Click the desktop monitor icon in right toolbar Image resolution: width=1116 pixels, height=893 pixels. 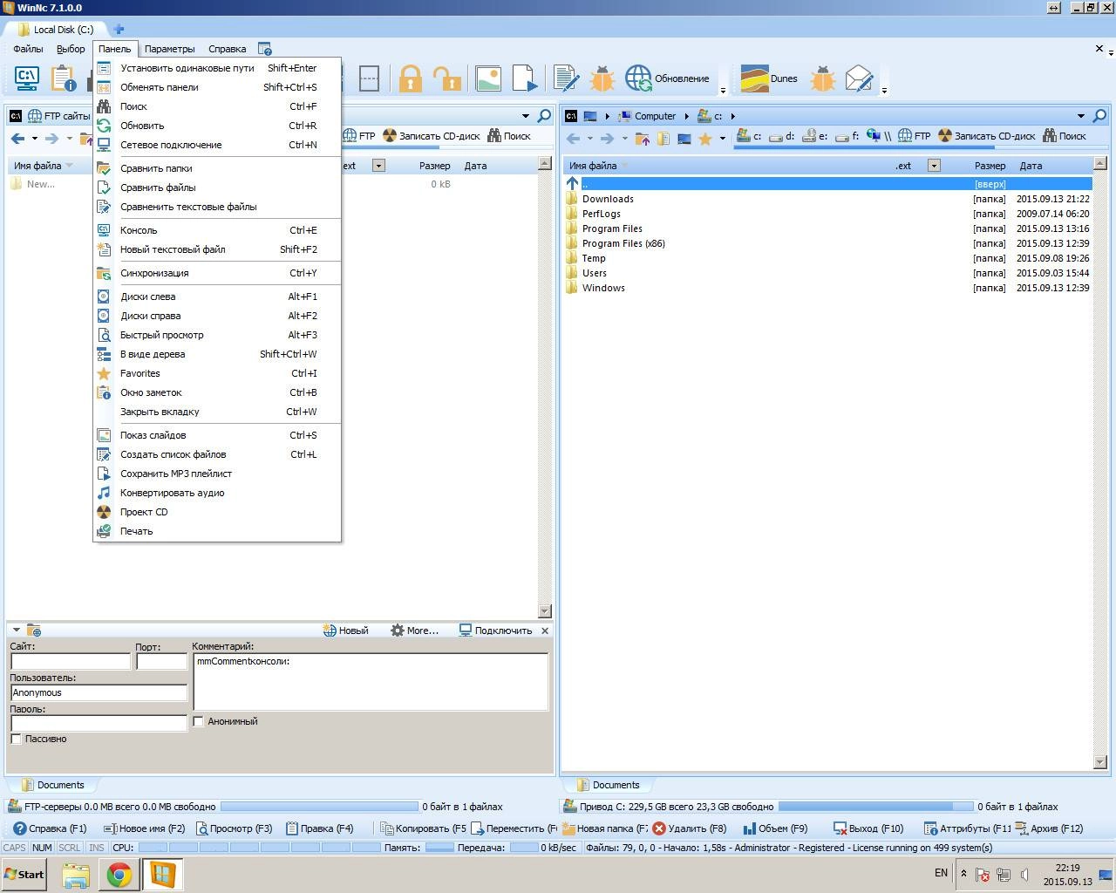coord(684,138)
